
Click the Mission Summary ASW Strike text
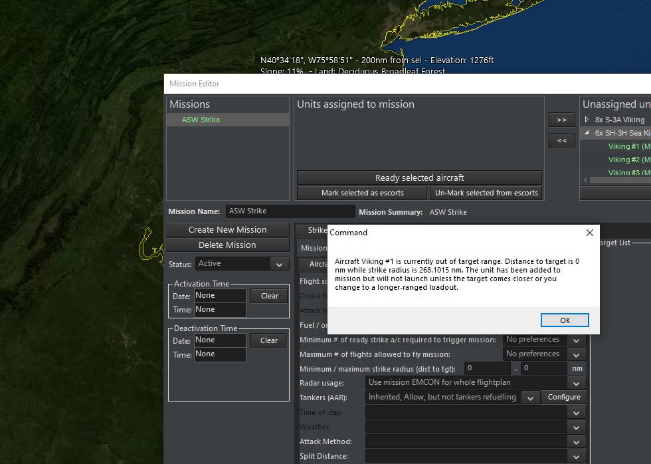pyautogui.click(x=448, y=212)
